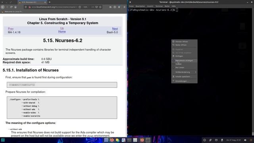Follow the Next link to Bash
Viewport: 254px width, 143px height.
click(x=115, y=29)
